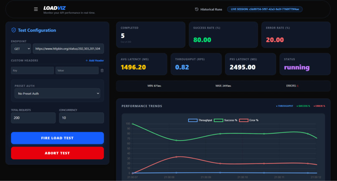The height and width of the screenshot is (181, 337).
Task: Click the Avg Latency value 1496.20
Action: (x=133, y=67)
